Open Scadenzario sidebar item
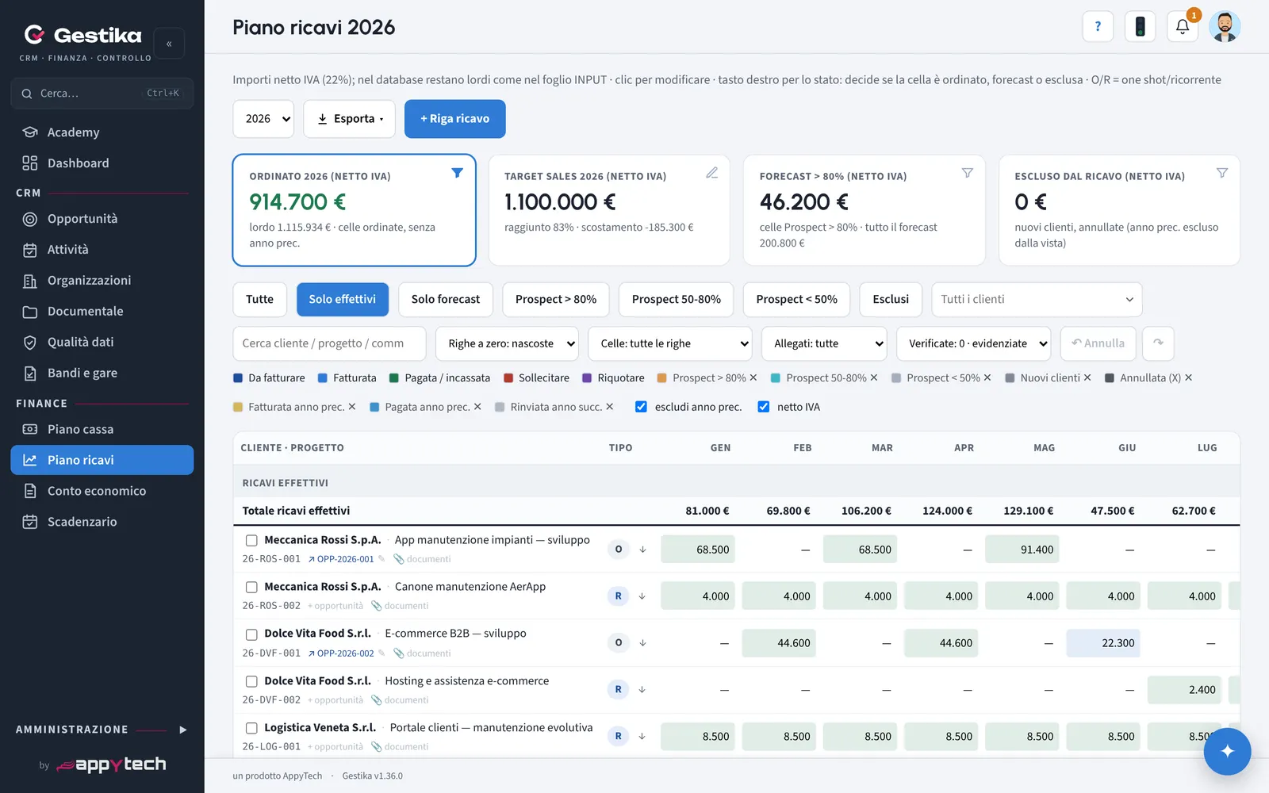 coord(102,522)
